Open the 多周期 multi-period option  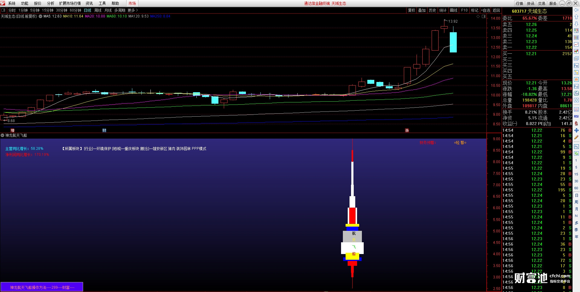point(120,10)
